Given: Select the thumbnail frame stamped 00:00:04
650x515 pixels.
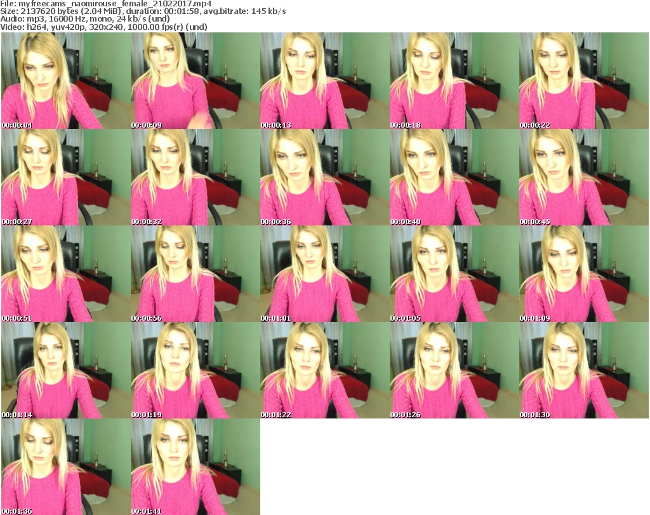Looking at the screenshot, I should (66, 81).
